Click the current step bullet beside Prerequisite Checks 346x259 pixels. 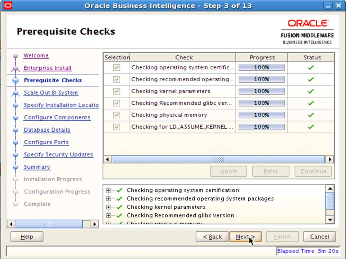(x=15, y=80)
